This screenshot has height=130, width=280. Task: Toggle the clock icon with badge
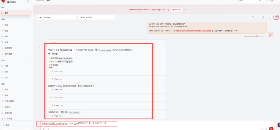(276, 17)
